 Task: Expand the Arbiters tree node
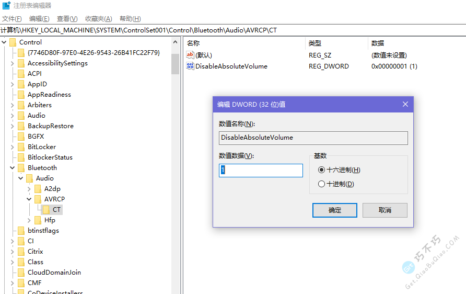click(x=12, y=105)
